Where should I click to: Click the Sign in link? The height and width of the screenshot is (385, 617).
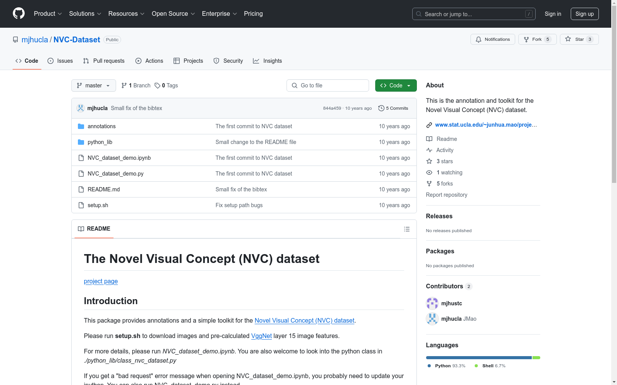tap(553, 14)
